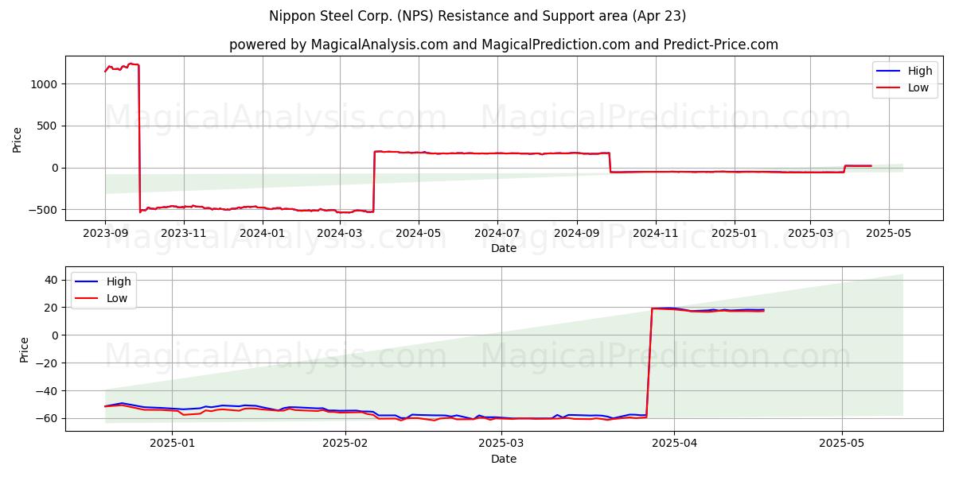Image resolution: width=955 pixels, height=477 pixels.
Task: Click 'High' in the upper chart legend
Action: 920,71
